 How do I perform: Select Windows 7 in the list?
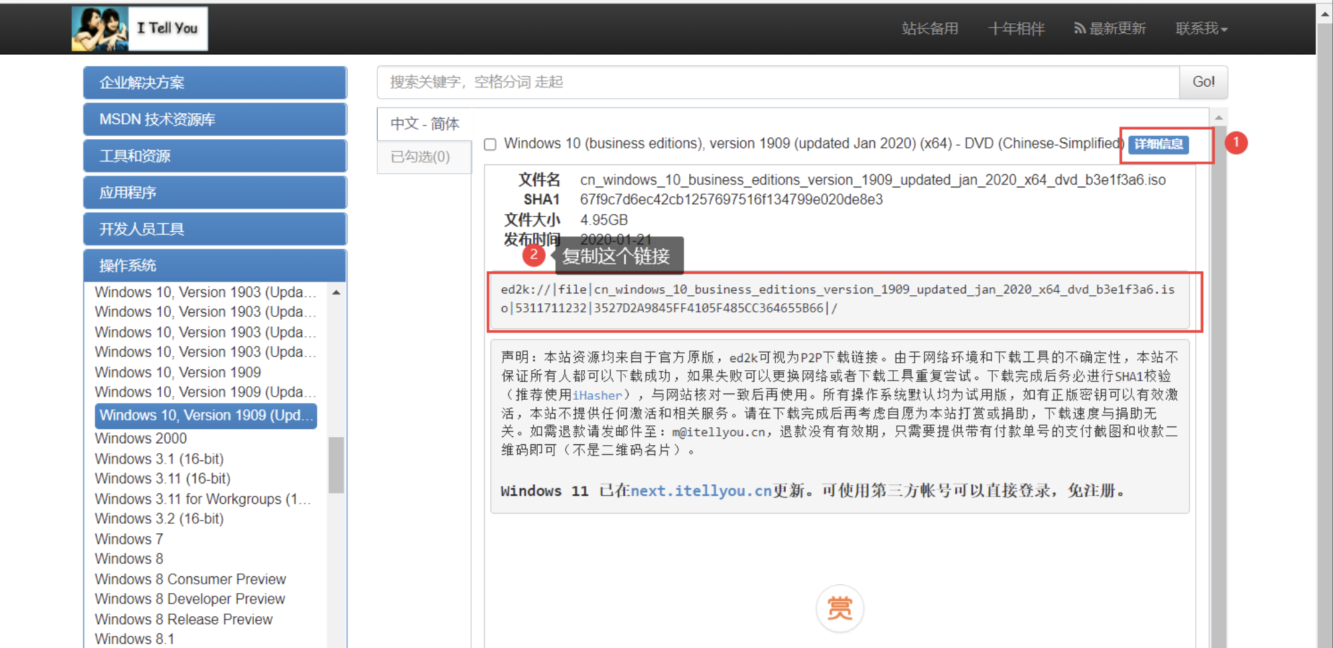coord(129,539)
